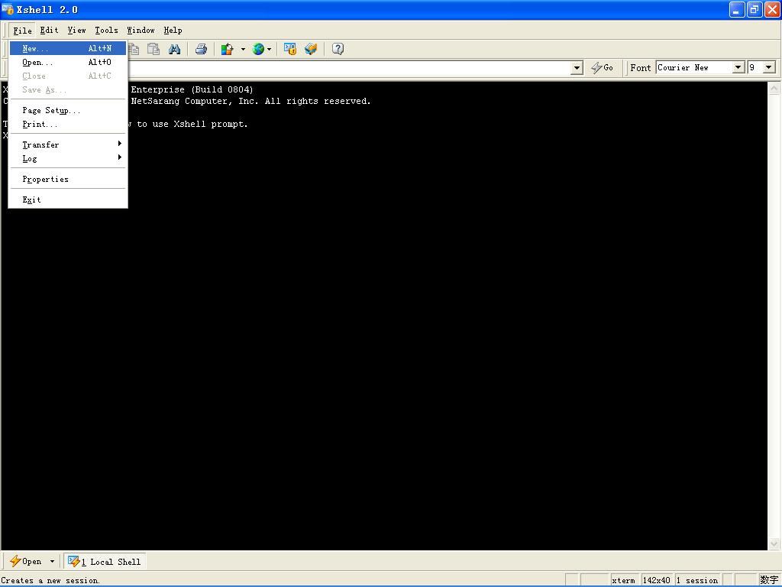This screenshot has width=782, height=587.
Task: Choose Print... from the File menu
Action: [68, 124]
